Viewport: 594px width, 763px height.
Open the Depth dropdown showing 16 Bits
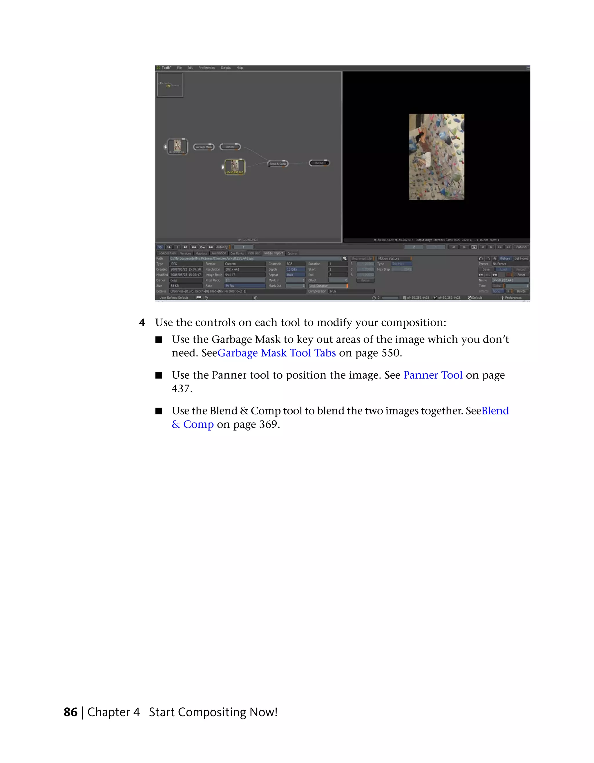coord(296,269)
